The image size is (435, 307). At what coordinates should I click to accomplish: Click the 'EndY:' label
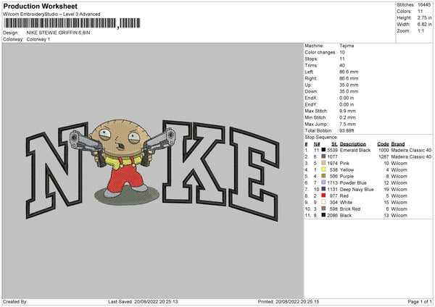[311, 104]
